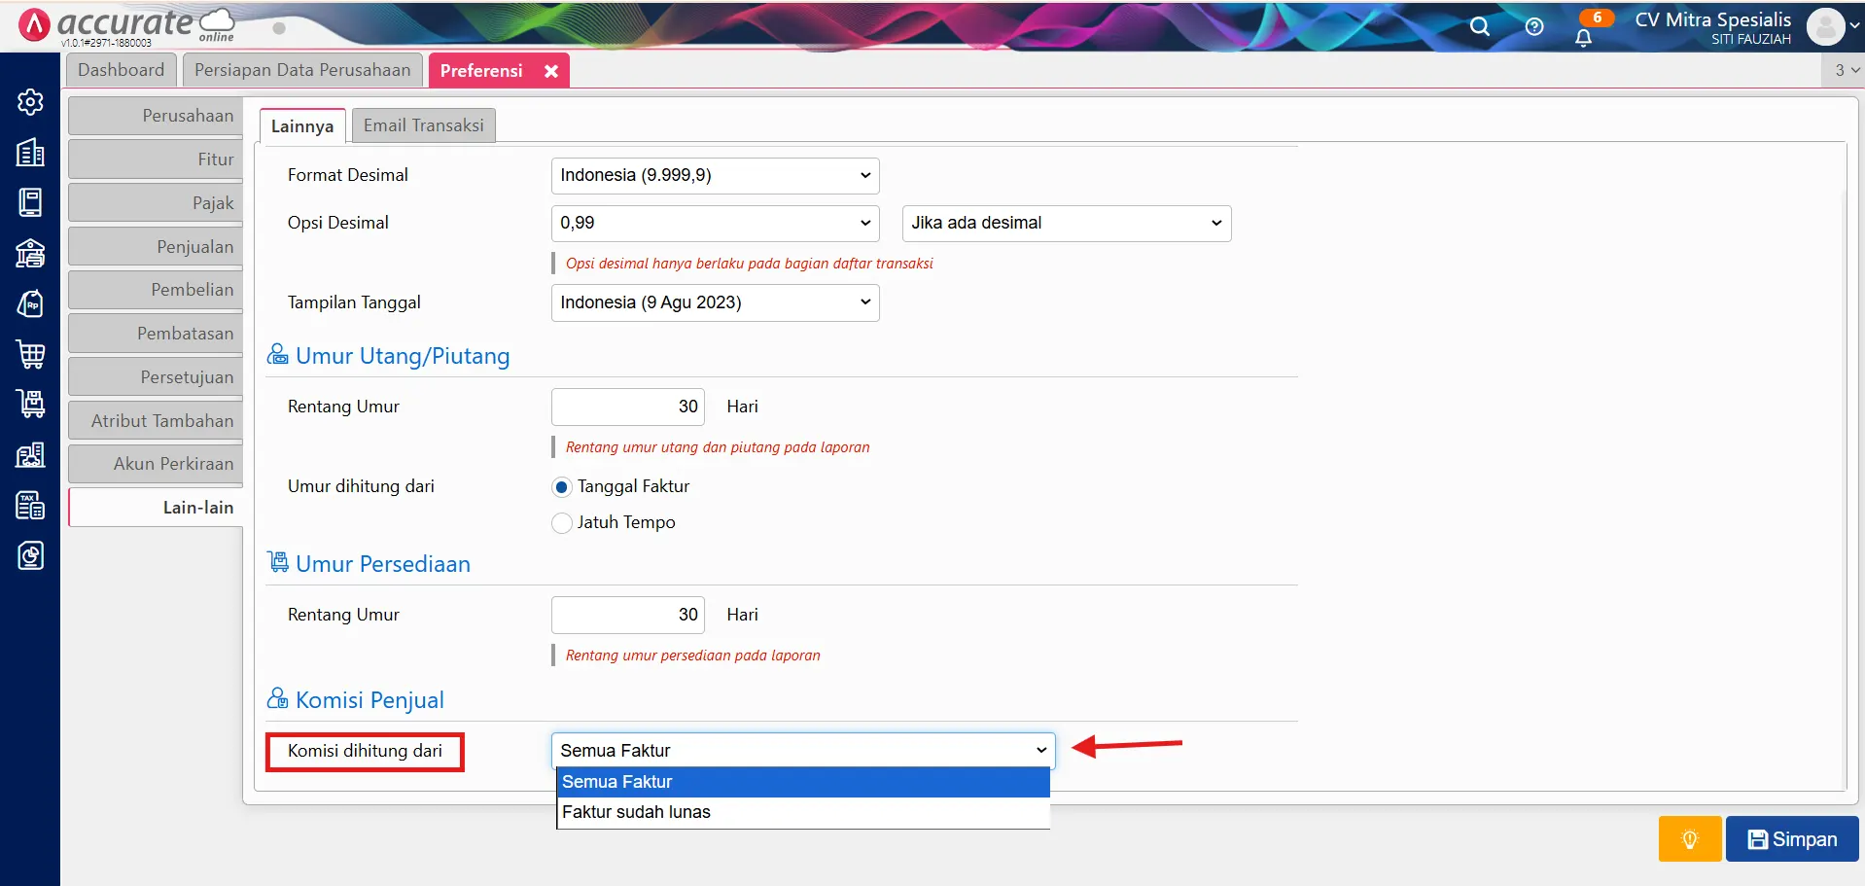Open the Tampilan Tanggal dropdown
Viewport: 1865px width, 886px height.
[715, 303]
